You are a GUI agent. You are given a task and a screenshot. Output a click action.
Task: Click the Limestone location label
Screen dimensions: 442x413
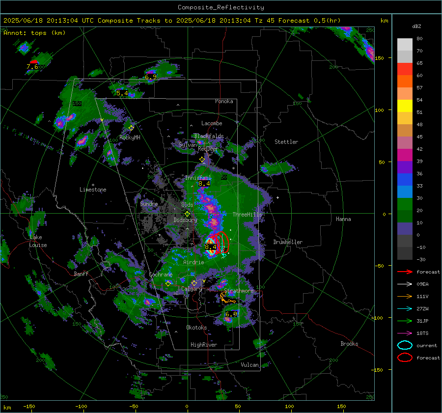93,190
